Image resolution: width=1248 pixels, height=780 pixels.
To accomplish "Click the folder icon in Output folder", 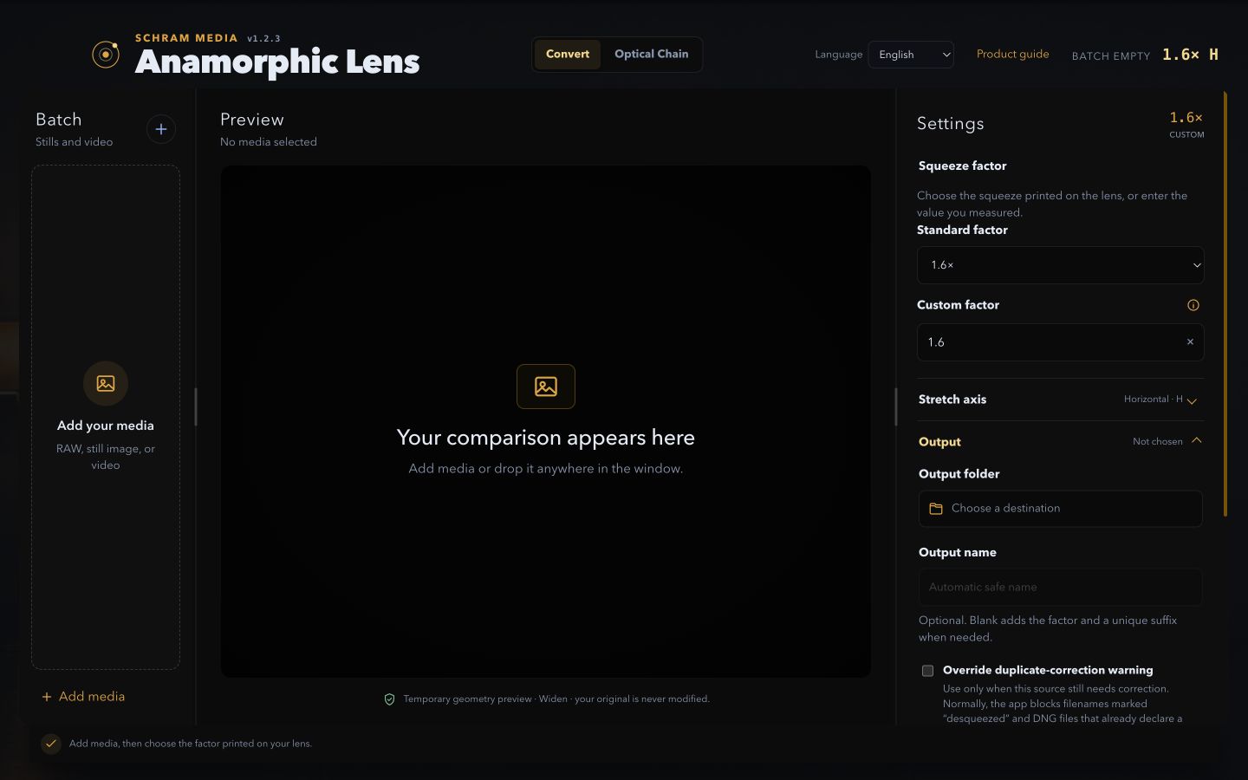I will (x=936, y=509).
